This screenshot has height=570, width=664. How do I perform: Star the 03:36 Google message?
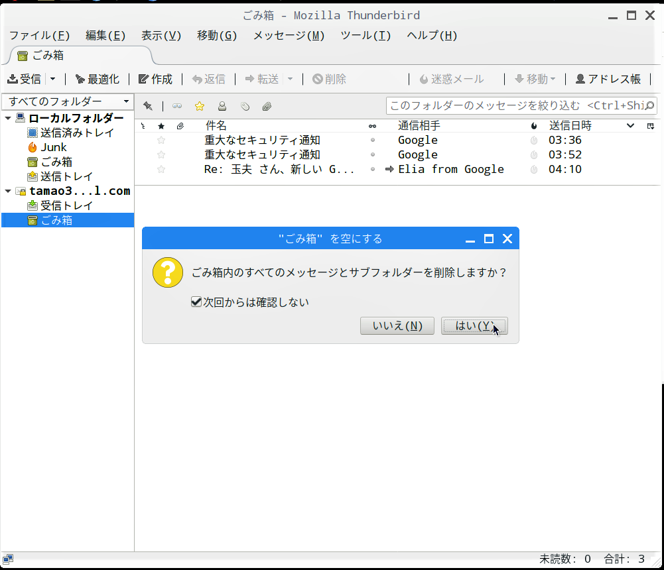point(161,141)
